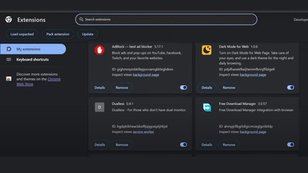
Task: Disable the AdBlock extension toggle
Action: point(183,87)
